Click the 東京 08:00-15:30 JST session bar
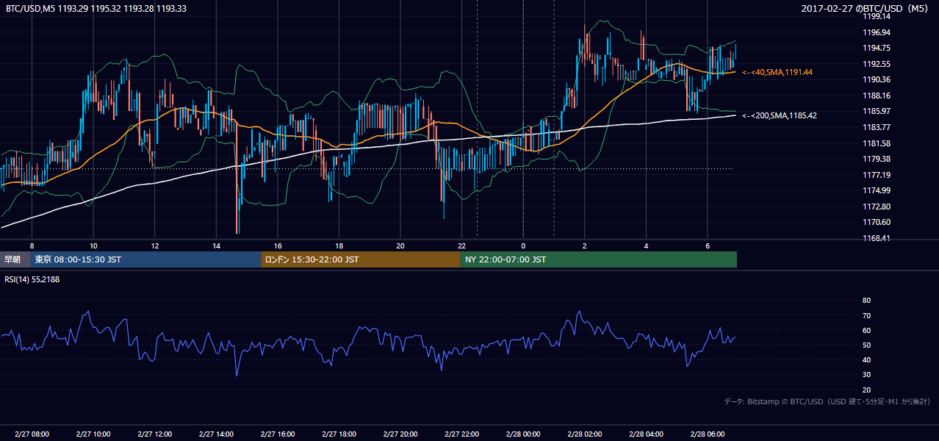Image resolution: width=939 pixels, height=441 pixels. point(145,259)
